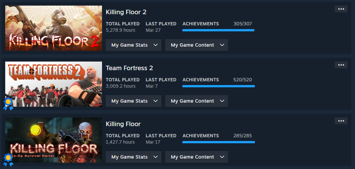Open Killing Floor My Game Stats dropdown

(133, 157)
